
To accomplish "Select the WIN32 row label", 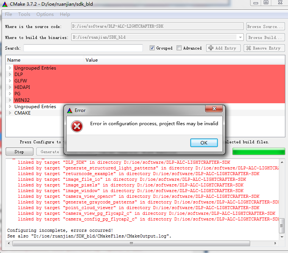I will 22,100.
